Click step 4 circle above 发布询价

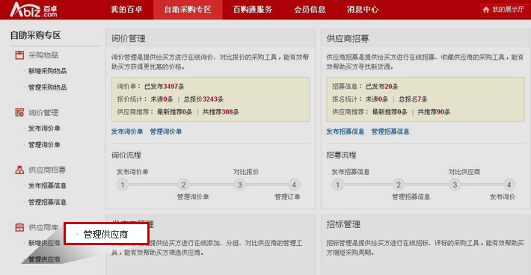509,185
